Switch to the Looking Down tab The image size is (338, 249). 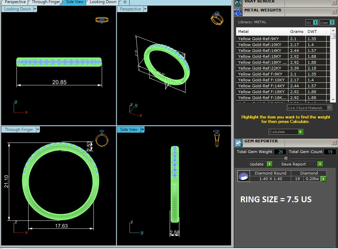pos(103,2)
